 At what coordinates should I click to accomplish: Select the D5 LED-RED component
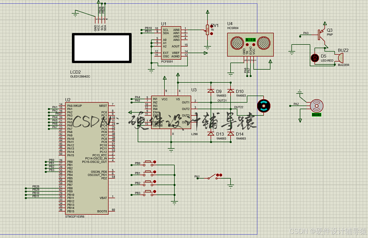(315, 58)
